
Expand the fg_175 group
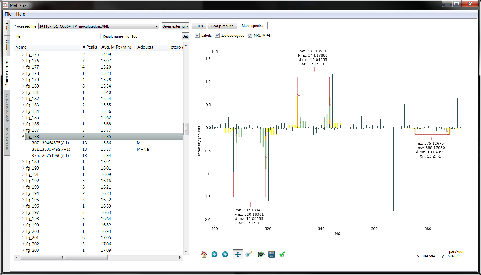tap(23, 54)
